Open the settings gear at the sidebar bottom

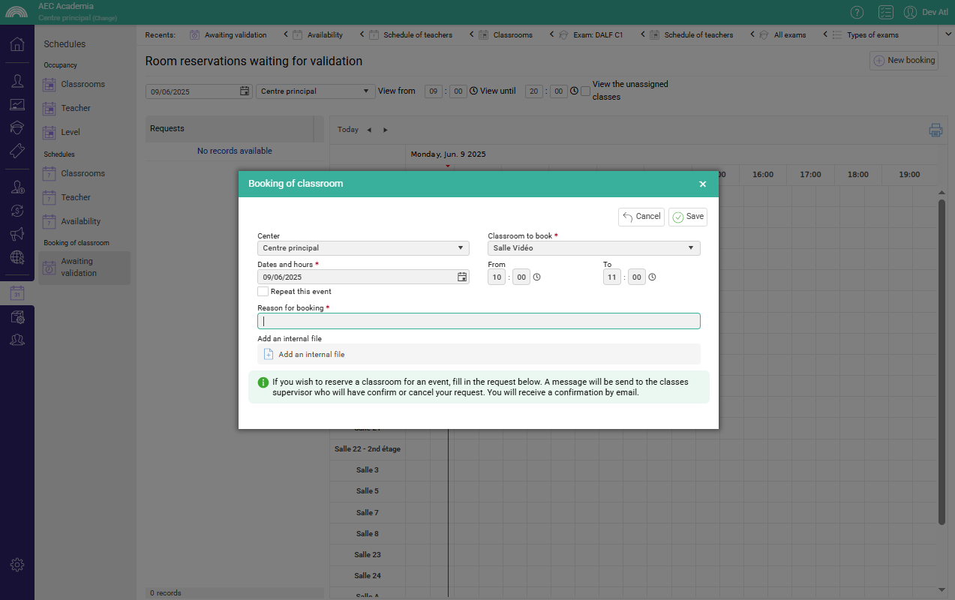[17, 565]
